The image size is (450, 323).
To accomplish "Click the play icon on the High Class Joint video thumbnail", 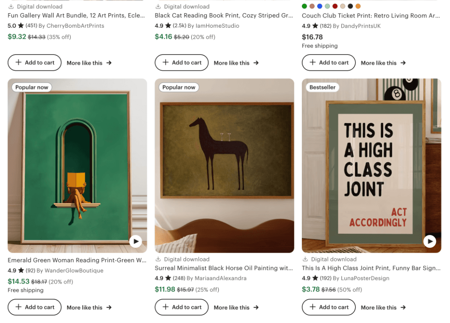I will 429,241.
